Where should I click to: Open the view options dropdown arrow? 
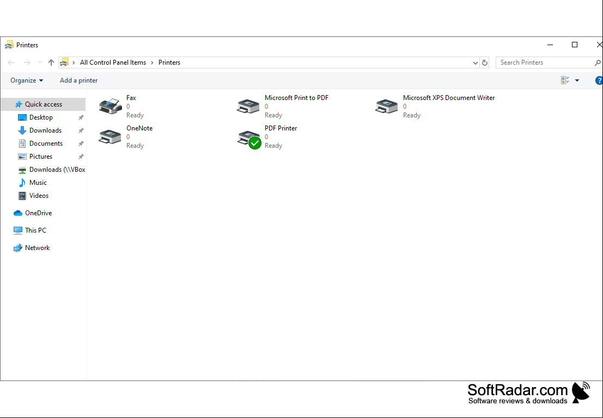click(x=577, y=80)
